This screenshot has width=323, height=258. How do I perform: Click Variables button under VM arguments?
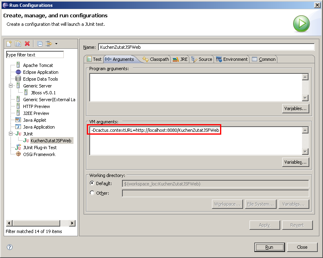pos(296,162)
